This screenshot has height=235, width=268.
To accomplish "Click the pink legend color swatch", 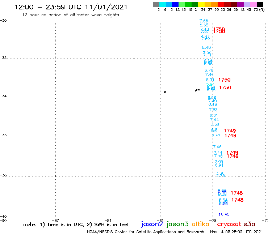I will [x=253, y=4].
